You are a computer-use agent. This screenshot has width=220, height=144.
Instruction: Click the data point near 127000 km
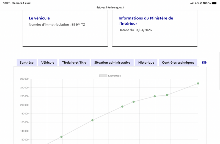[x=61, y=137]
